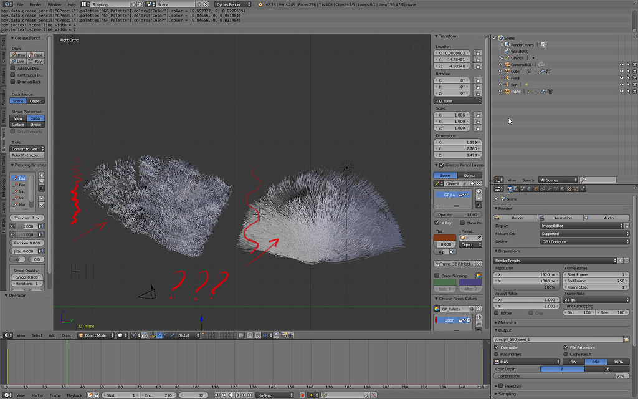Open the Add menu in viewport header
The image size is (638, 399).
click(x=52, y=335)
